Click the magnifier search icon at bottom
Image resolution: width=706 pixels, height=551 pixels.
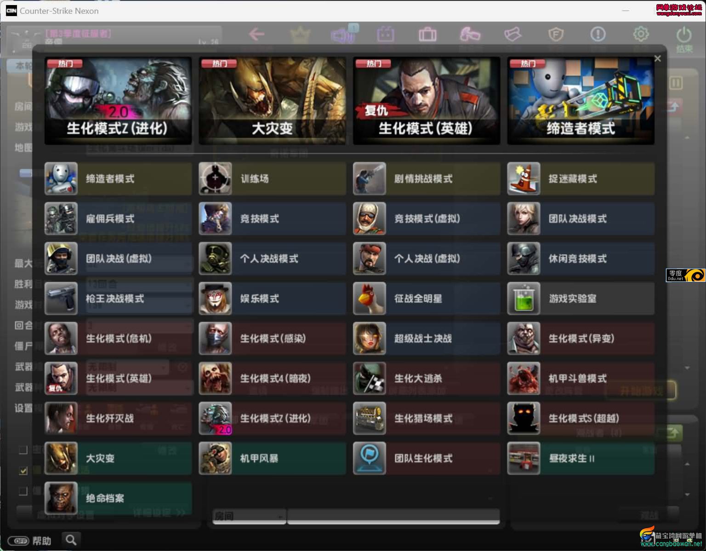pos(71,540)
